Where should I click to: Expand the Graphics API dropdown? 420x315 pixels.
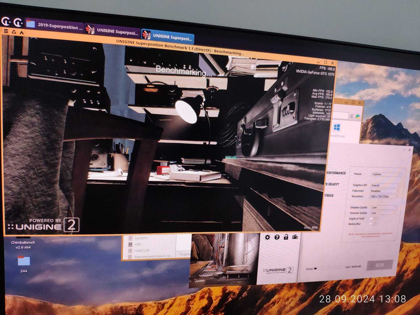click(x=385, y=185)
